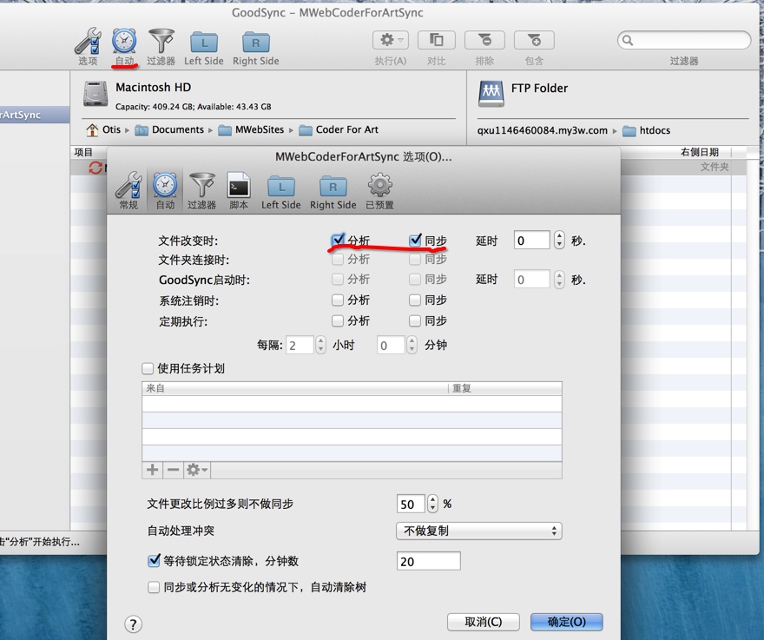The image size is (764, 640).
Task: Remove schedule with minus button
Action: click(x=173, y=470)
